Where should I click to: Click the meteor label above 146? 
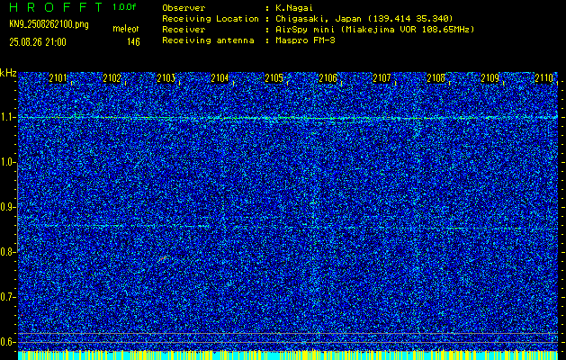[126, 29]
